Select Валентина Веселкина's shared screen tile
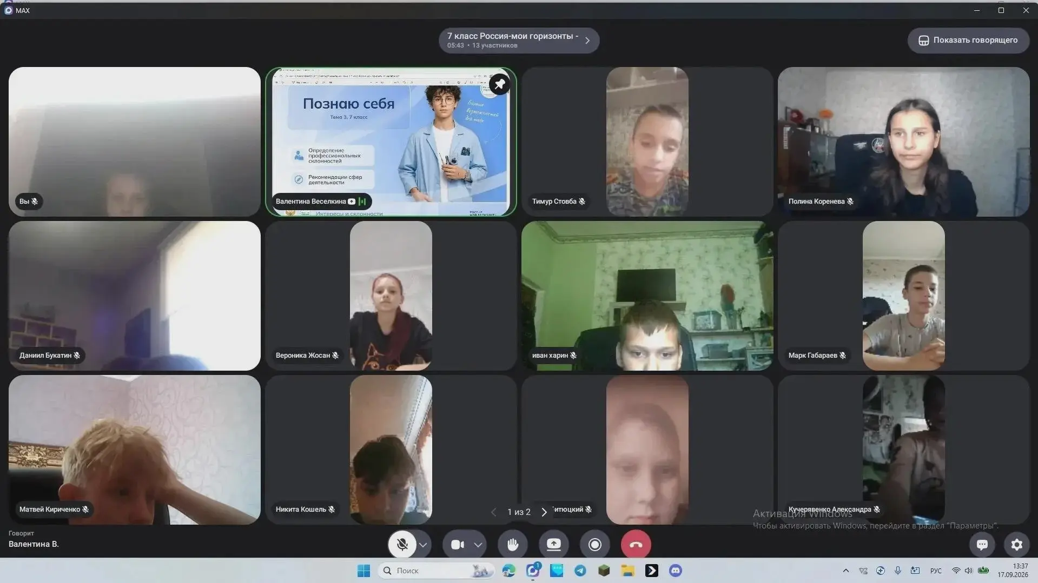This screenshot has height=583, width=1038. click(391, 142)
